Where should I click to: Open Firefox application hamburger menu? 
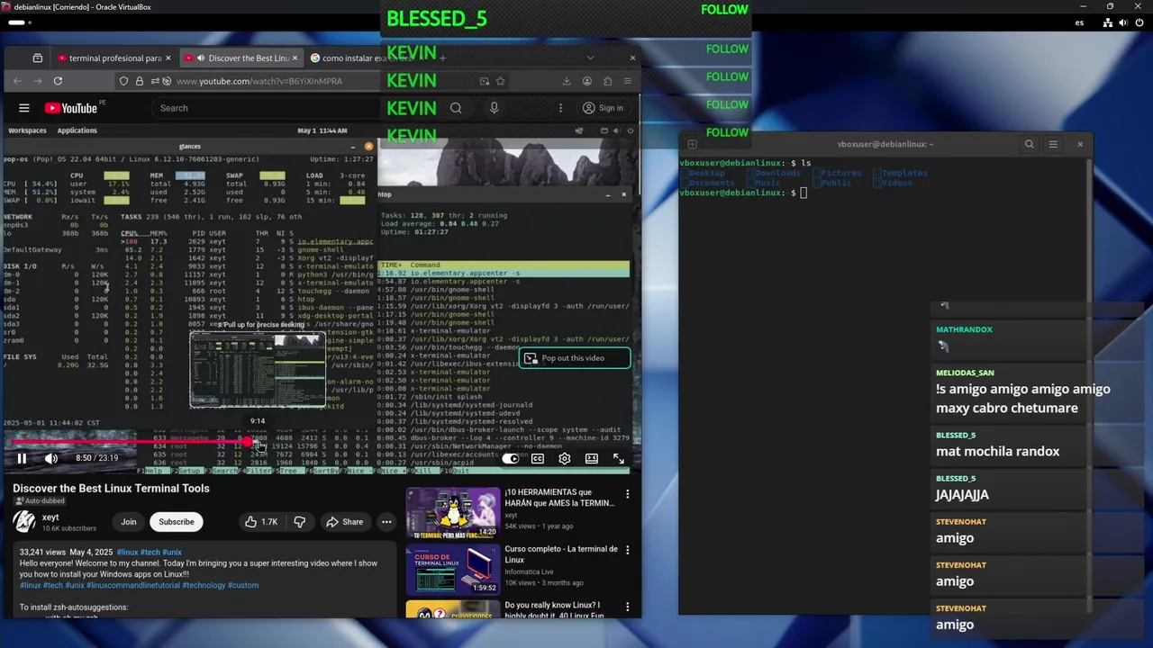(628, 81)
